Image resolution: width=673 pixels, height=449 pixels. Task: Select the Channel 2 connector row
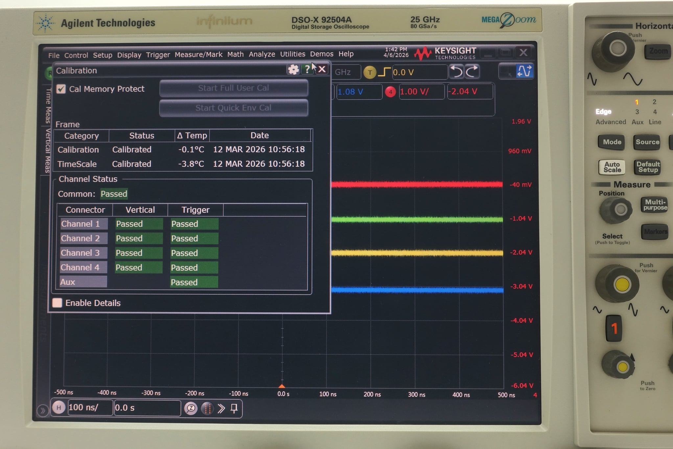click(x=83, y=238)
